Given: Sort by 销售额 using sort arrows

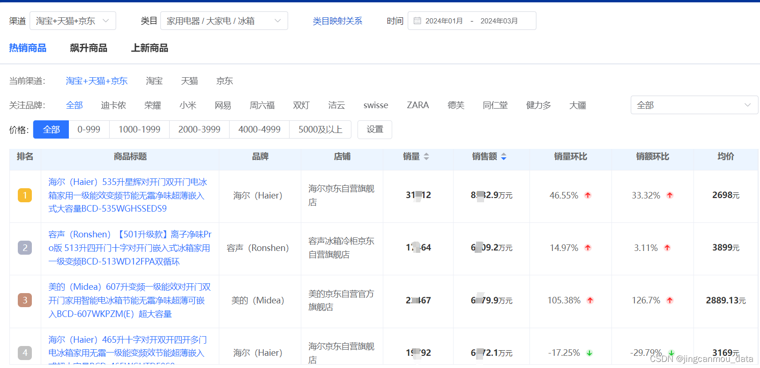Looking at the screenshot, I should 504,157.
